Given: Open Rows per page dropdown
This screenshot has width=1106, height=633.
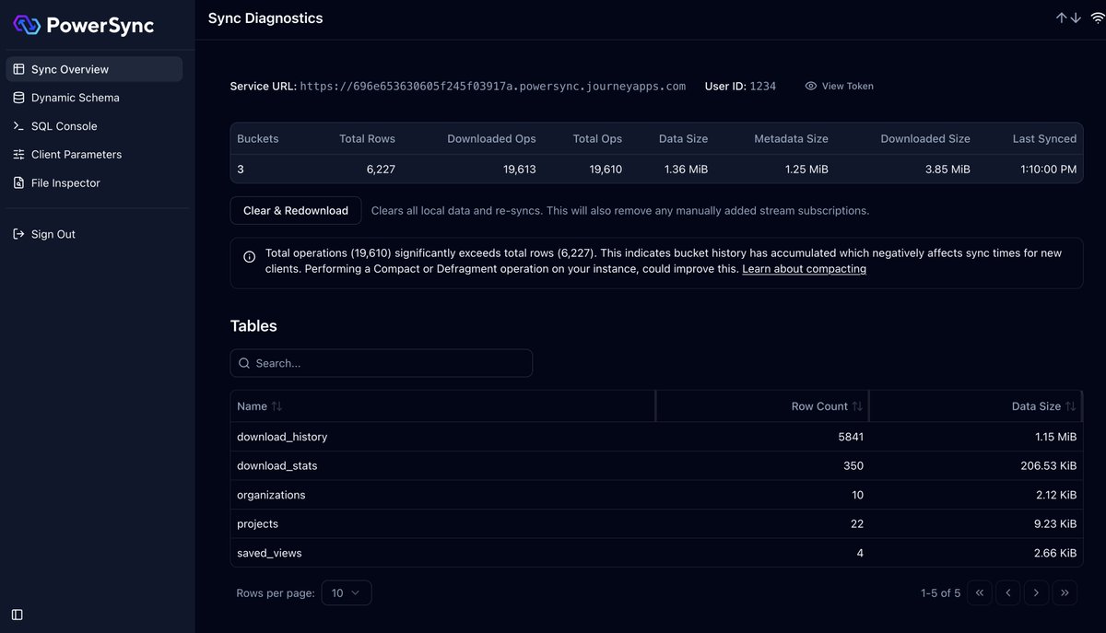Looking at the screenshot, I should click(346, 592).
